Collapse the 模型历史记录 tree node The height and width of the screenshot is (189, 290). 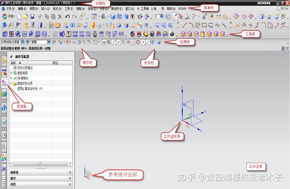coord(11,83)
